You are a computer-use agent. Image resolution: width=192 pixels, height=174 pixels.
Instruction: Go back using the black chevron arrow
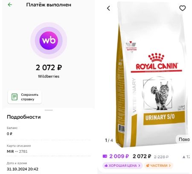point(108,8)
